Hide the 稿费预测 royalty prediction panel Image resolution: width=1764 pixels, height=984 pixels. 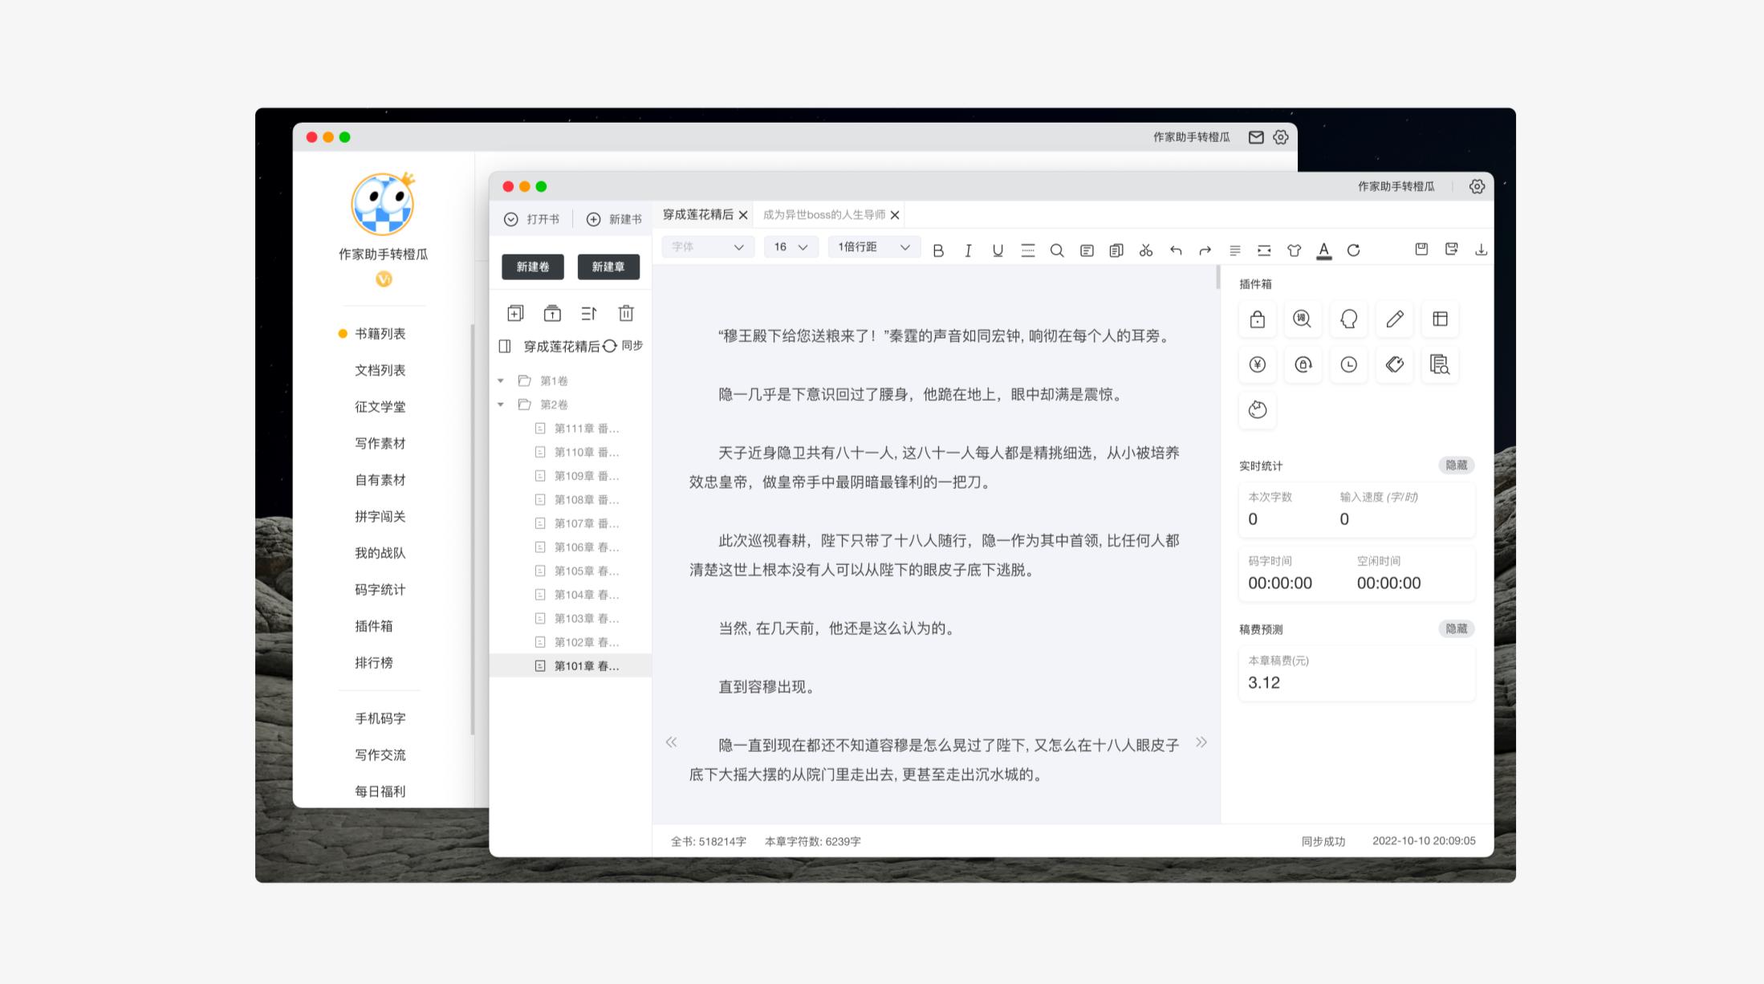1456,629
